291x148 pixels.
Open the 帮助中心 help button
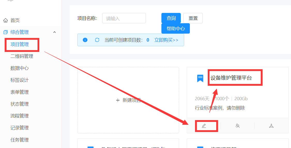[x=176, y=29]
